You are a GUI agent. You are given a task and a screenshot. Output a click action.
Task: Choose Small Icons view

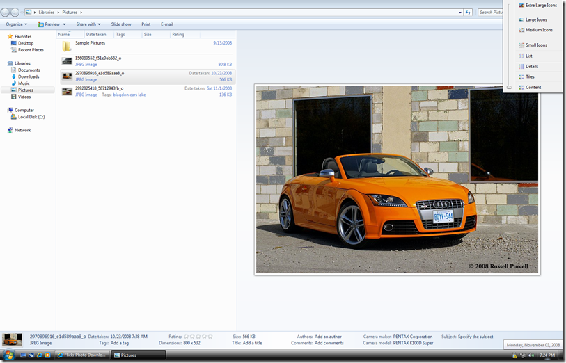tap(533, 45)
